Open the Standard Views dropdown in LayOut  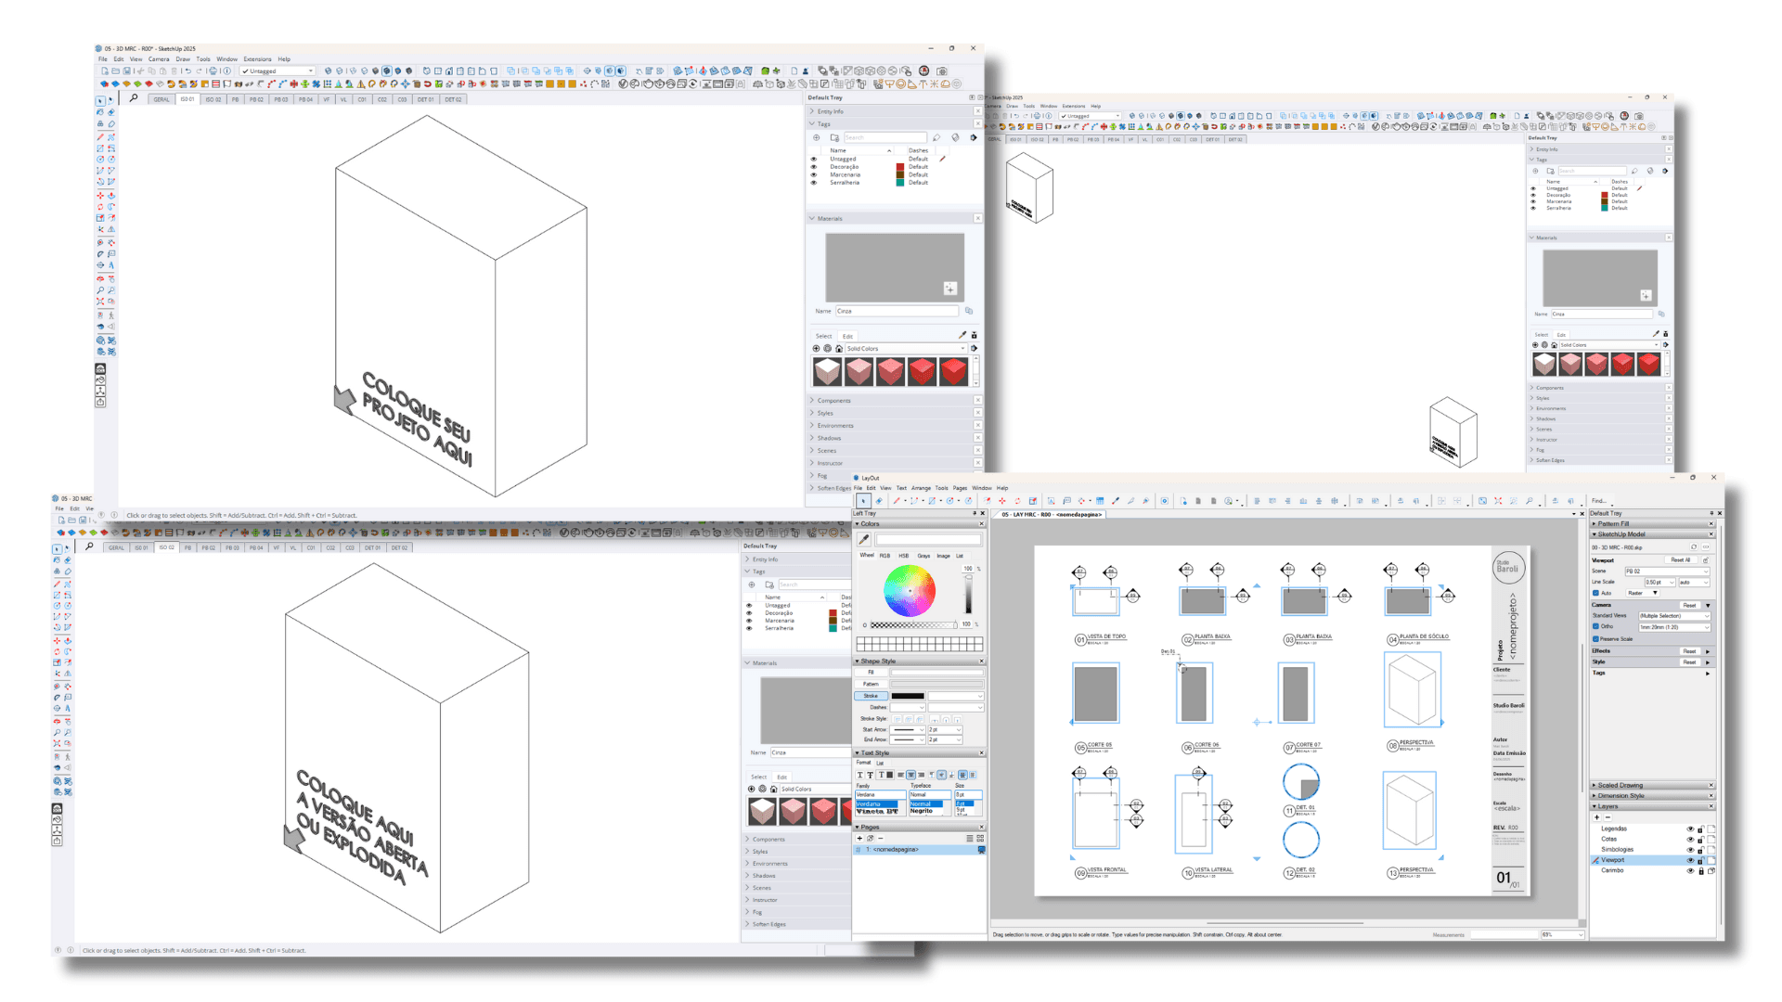click(x=1673, y=616)
